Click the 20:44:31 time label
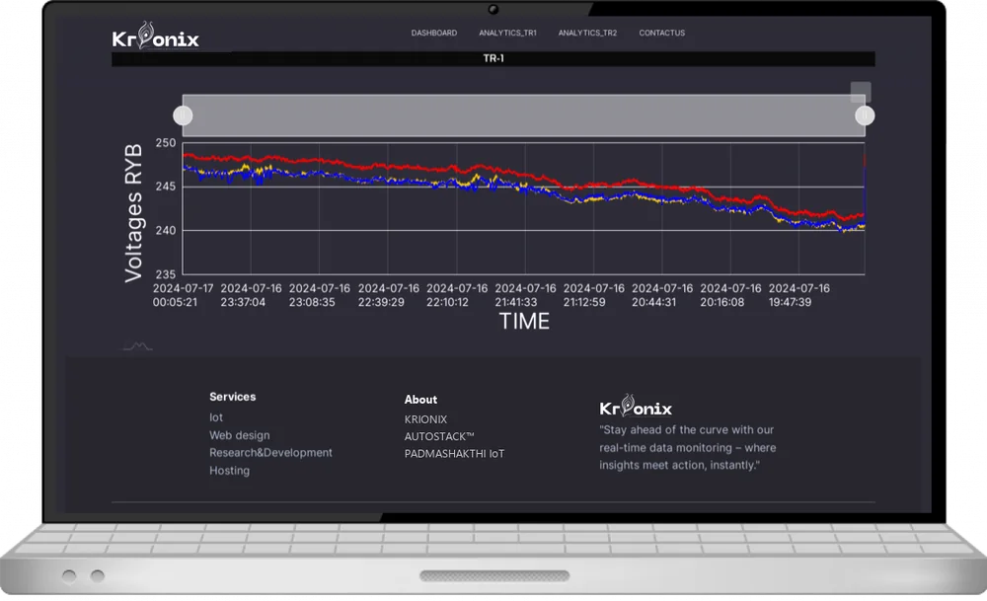 [654, 302]
